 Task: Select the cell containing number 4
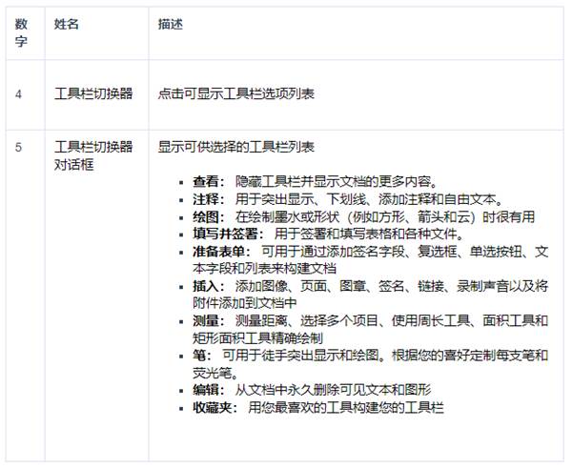[19, 93]
